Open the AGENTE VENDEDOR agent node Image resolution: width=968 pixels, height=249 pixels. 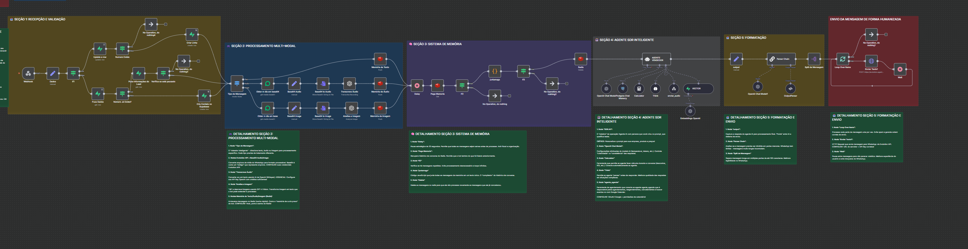[656, 59]
